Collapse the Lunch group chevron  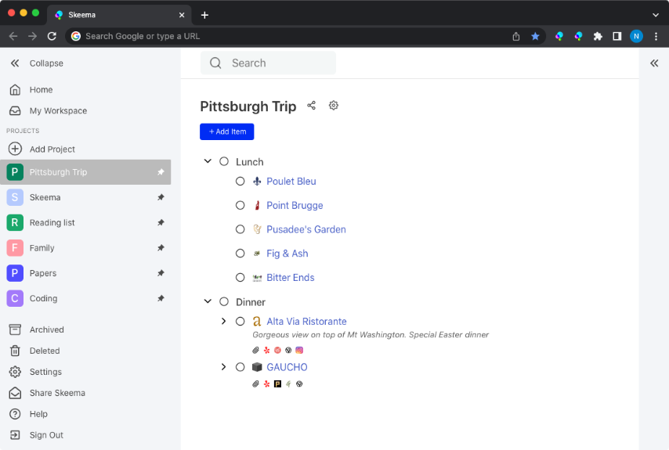click(x=208, y=161)
